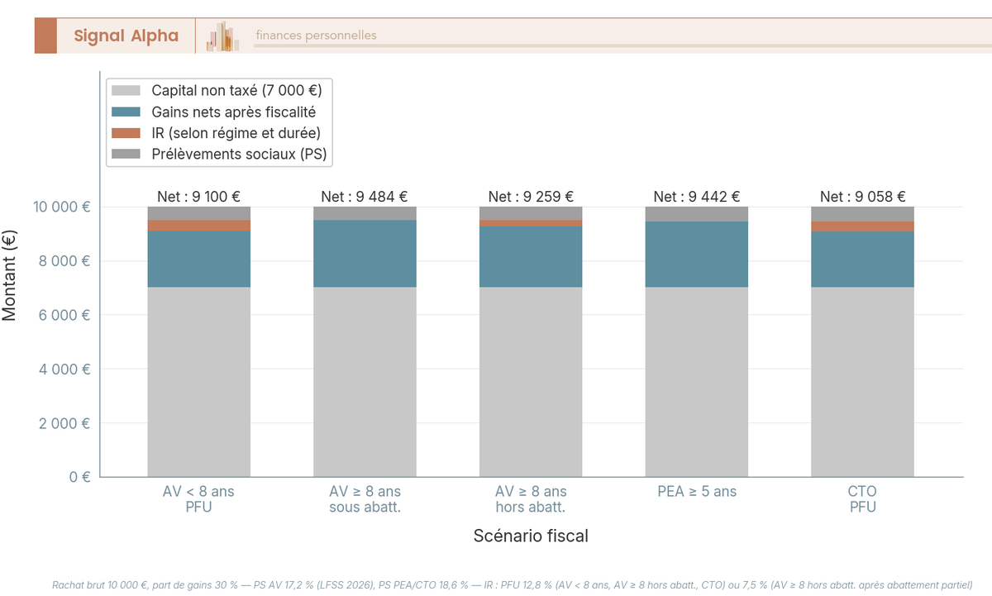Select the 'CTO PFU' scenario label

(862, 498)
